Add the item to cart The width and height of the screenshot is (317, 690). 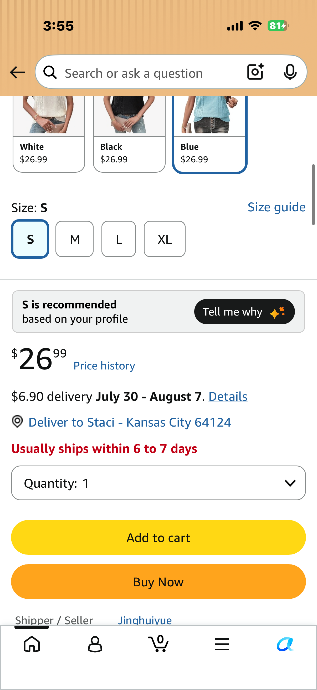[158, 537]
